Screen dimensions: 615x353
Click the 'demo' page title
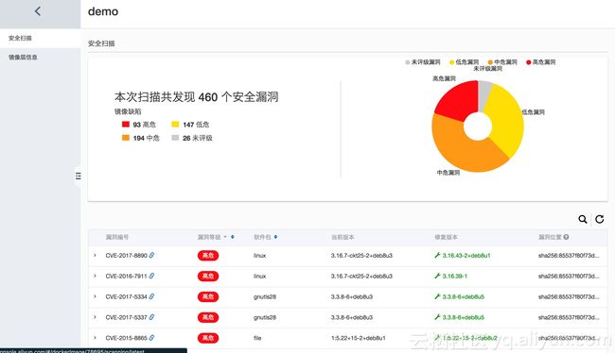[x=103, y=11]
